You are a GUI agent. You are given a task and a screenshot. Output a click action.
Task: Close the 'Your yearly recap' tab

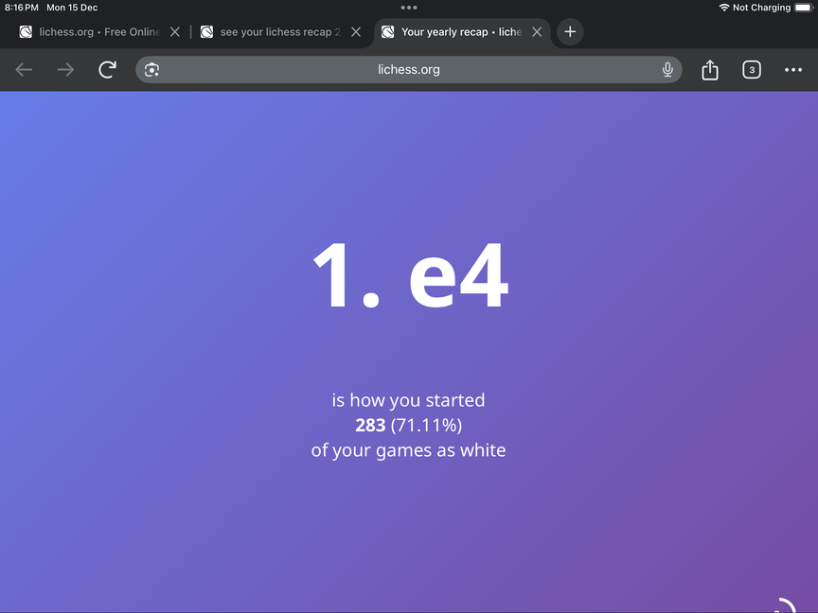pyautogui.click(x=537, y=32)
